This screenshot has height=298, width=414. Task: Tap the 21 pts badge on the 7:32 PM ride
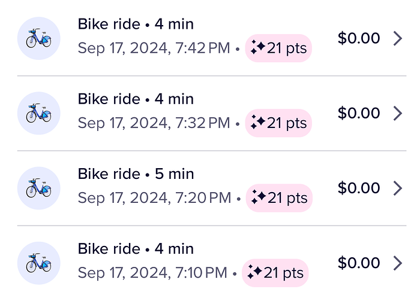[278, 123]
